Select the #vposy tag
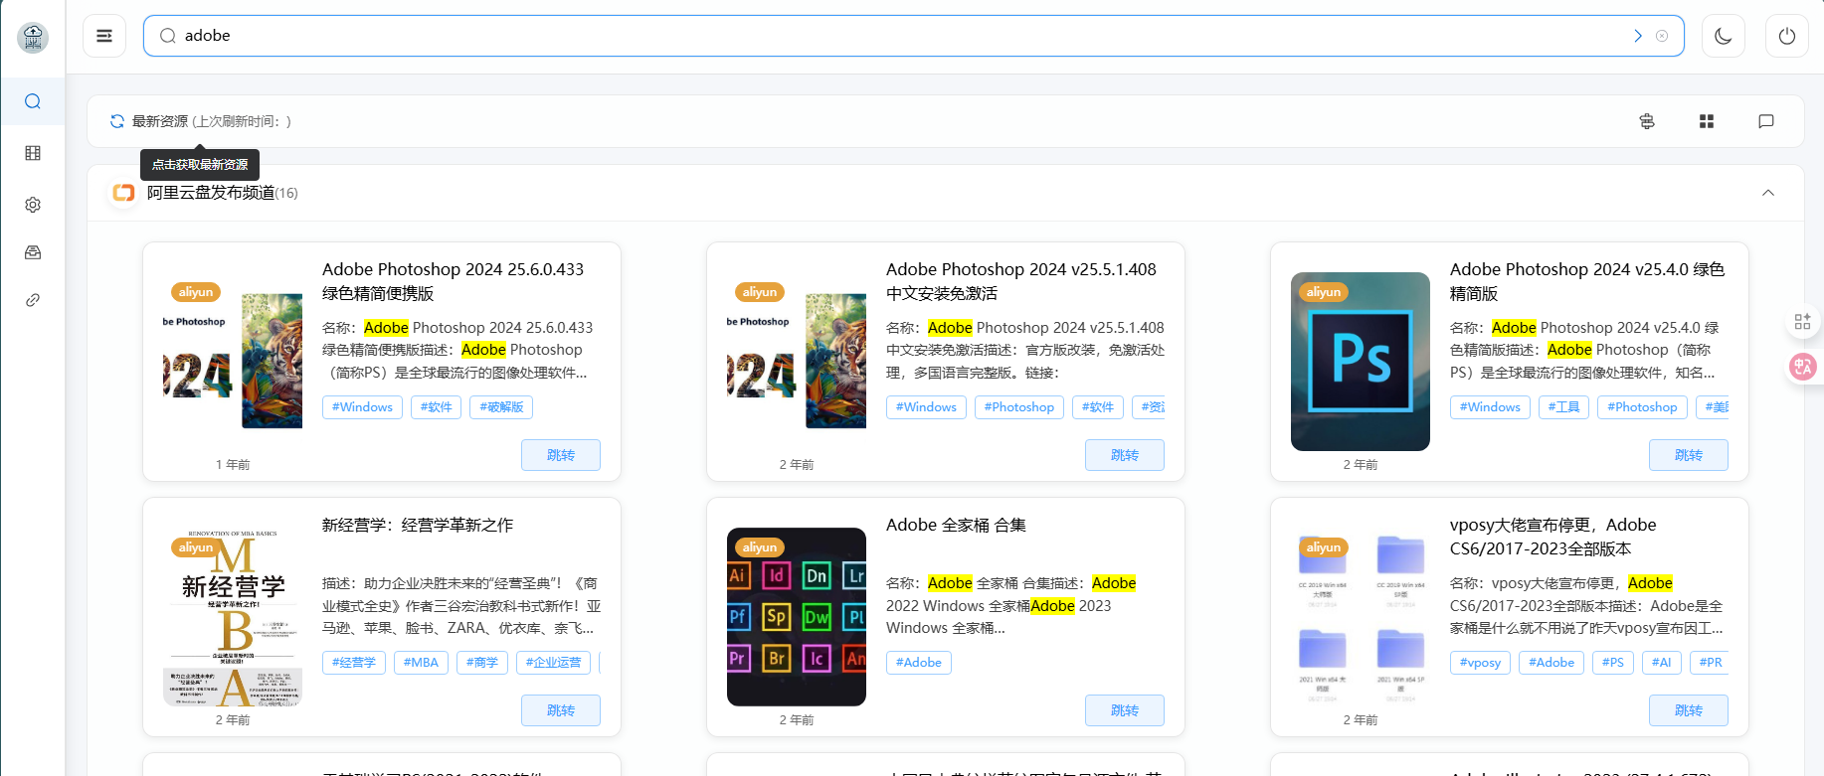This screenshot has width=1824, height=776. pyautogui.click(x=1481, y=663)
